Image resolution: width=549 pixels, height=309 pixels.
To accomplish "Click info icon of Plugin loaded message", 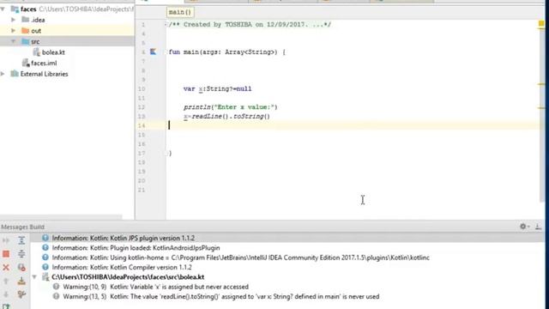I will (45, 247).
